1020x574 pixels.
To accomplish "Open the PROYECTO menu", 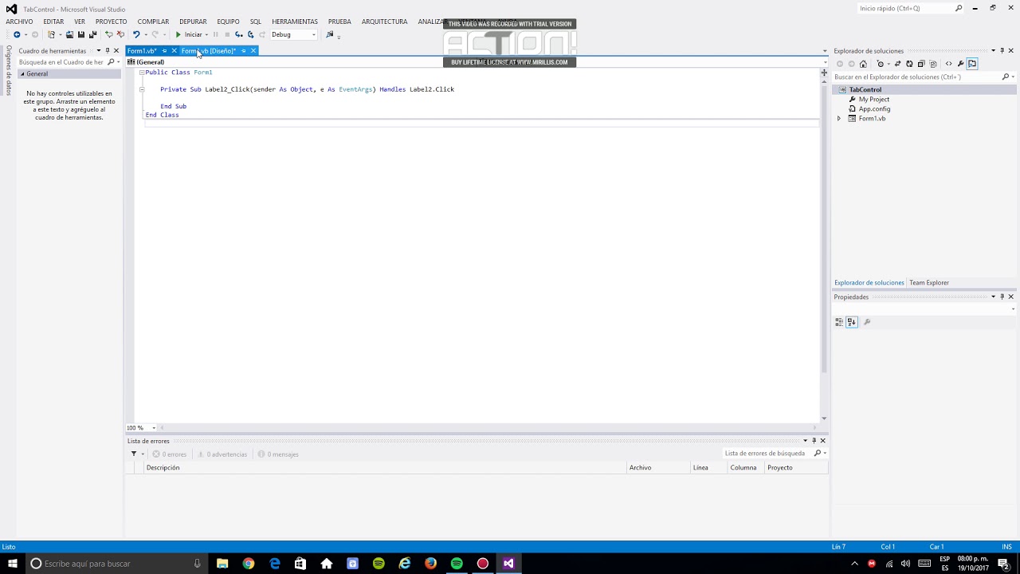I will [x=111, y=22].
